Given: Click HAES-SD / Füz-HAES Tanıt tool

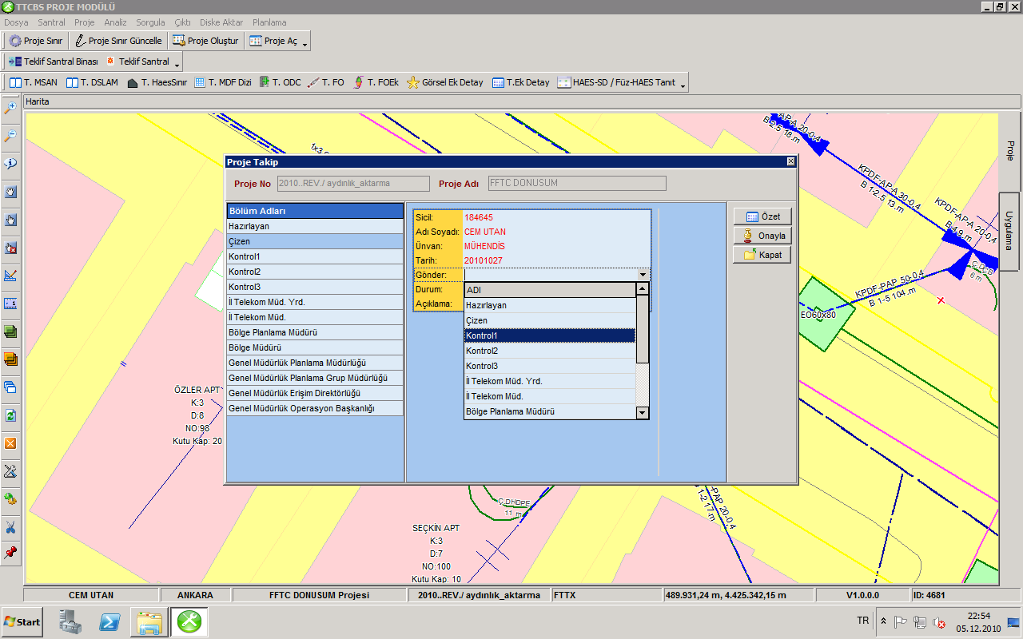Looking at the screenshot, I should pyautogui.click(x=617, y=82).
